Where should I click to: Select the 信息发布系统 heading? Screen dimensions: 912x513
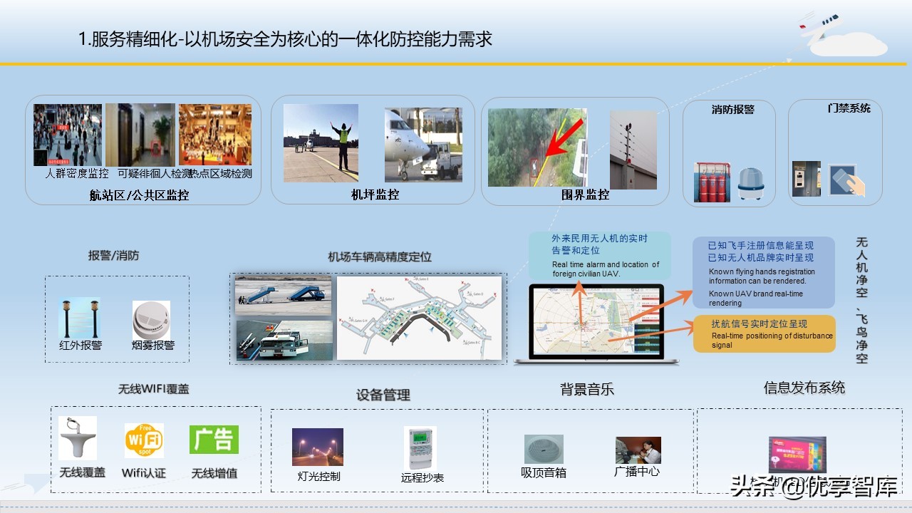[804, 388]
